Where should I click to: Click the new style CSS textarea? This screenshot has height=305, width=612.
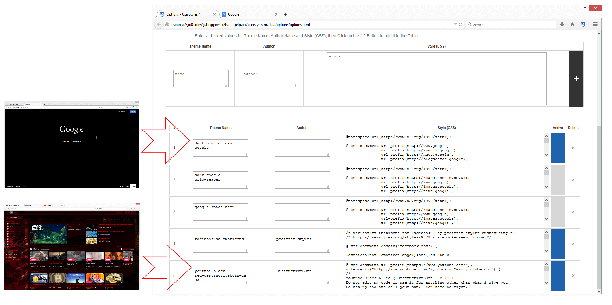[437, 79]
